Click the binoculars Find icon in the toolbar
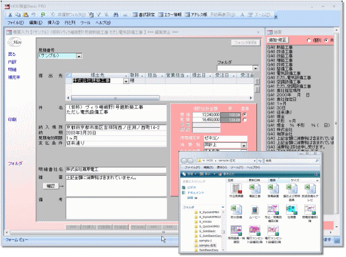This screenshot has width=346, height=257. pos(116,15)
